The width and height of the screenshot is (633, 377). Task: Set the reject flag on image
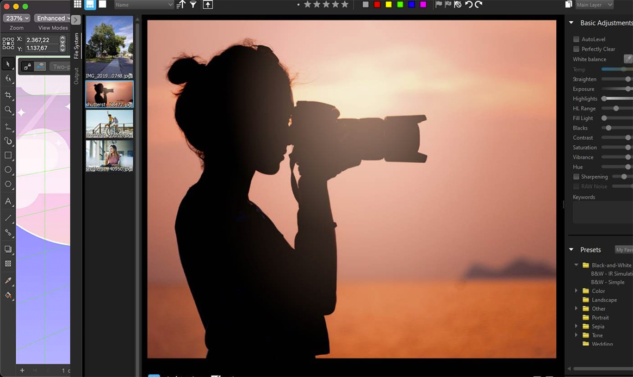point(448,4)
